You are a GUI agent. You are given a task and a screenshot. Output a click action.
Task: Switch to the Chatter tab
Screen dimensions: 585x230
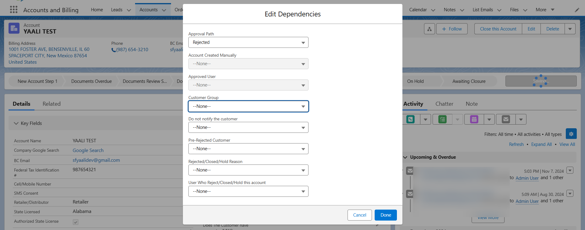444,104
